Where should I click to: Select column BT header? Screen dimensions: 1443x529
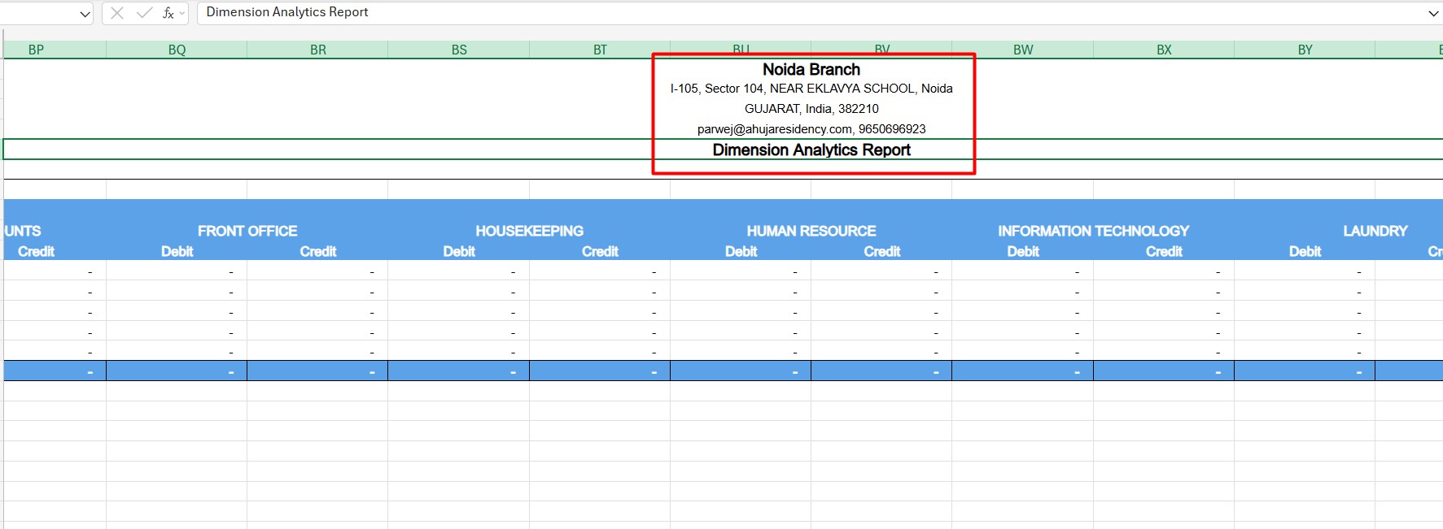pyautogui.click(x=600, y=50)
